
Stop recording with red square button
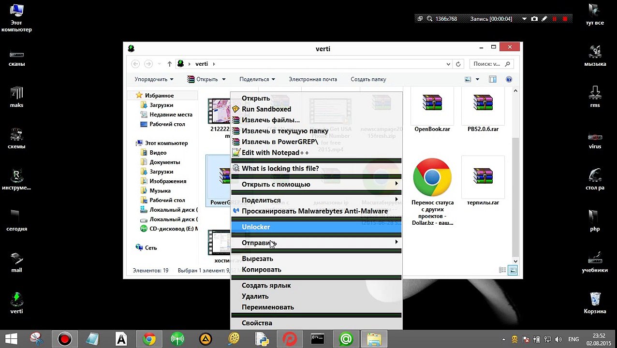click(565, 19)
